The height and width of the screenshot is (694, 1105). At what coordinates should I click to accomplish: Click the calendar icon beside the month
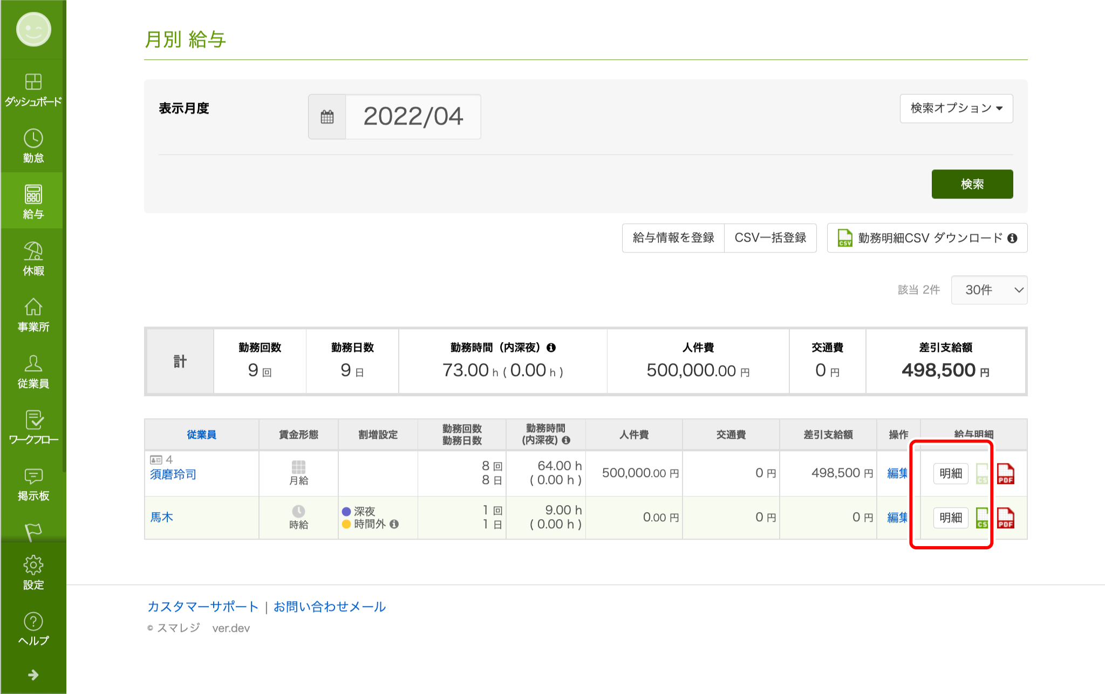327,117
